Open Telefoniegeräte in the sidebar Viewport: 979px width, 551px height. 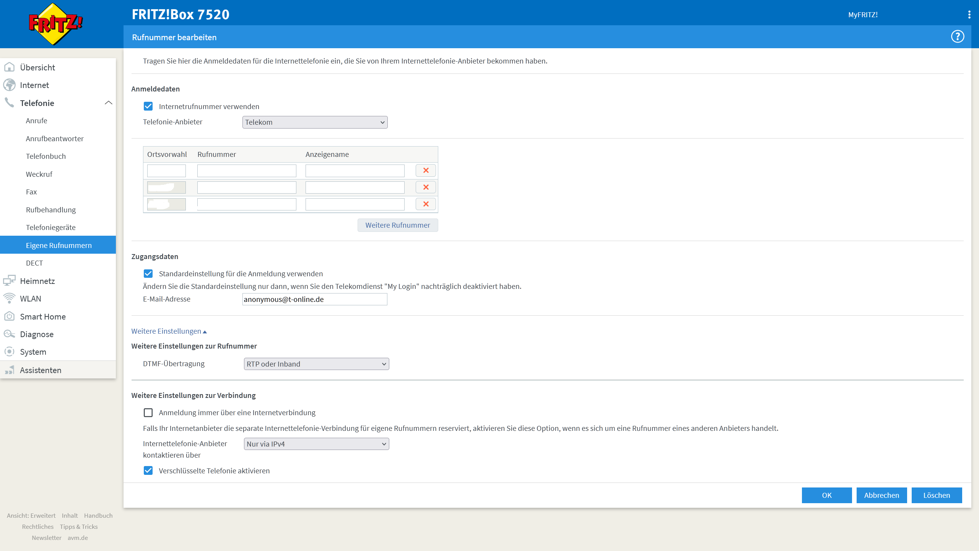click(x=50, y=227)
